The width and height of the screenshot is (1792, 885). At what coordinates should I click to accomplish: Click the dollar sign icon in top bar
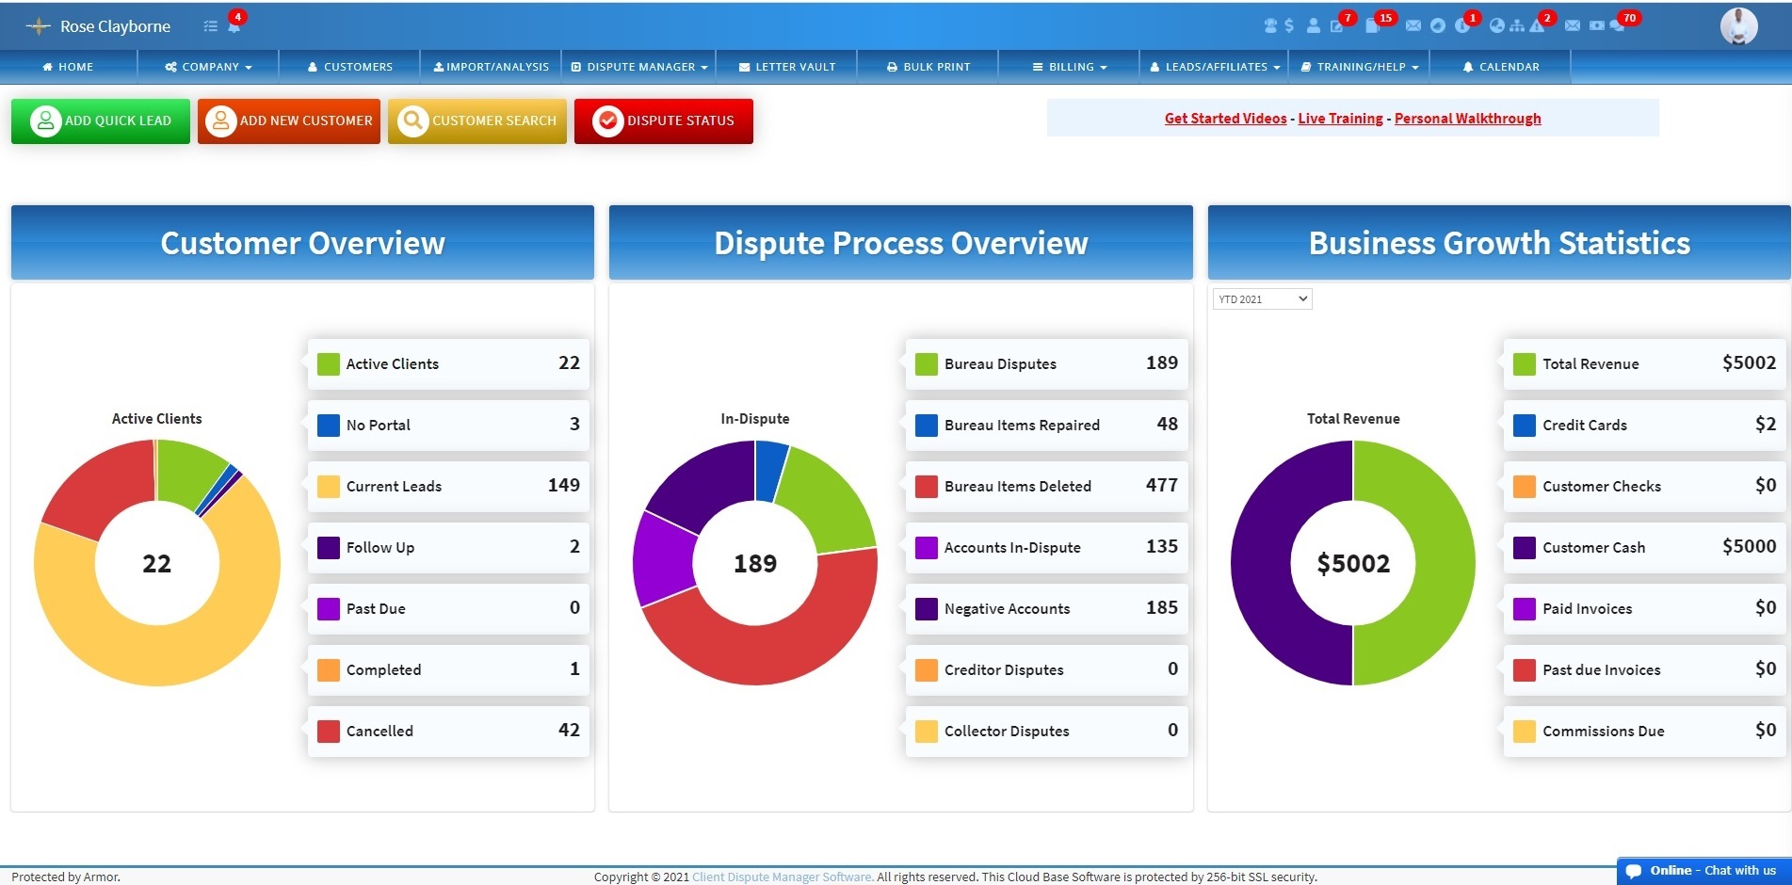point(1289,26)
